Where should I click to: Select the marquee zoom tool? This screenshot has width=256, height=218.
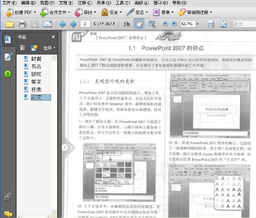[x=151, y=24]
